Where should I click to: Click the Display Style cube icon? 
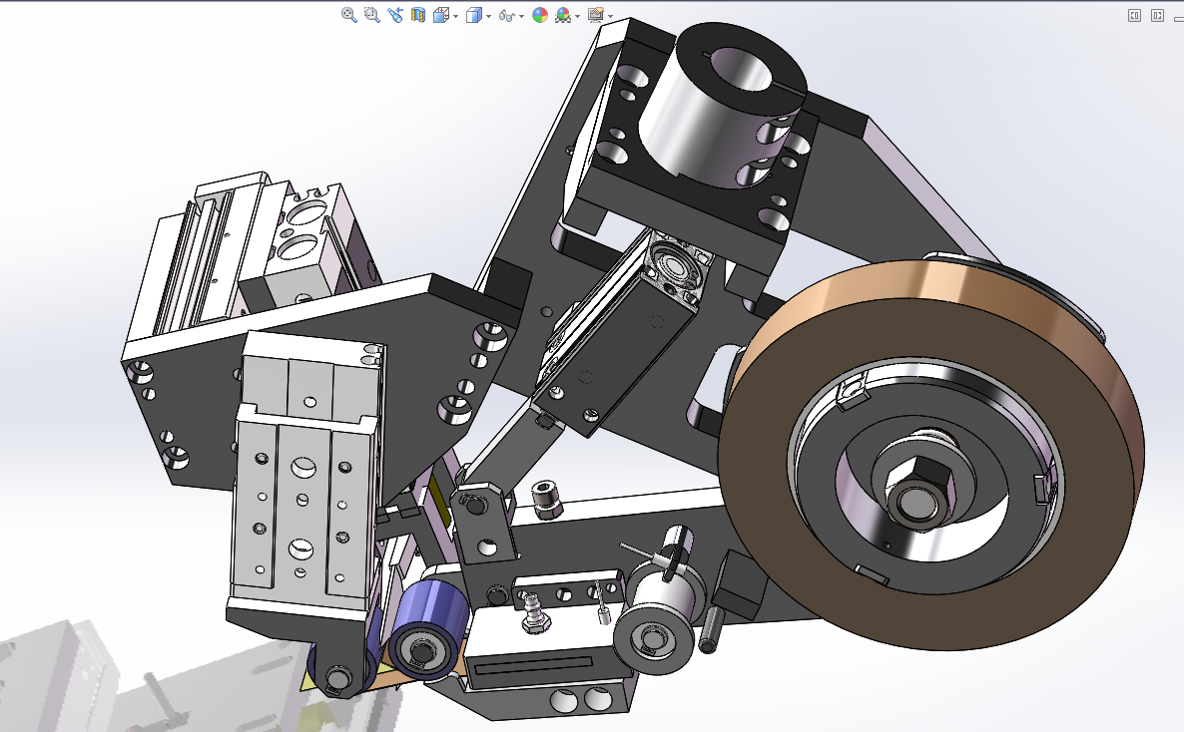474,15
